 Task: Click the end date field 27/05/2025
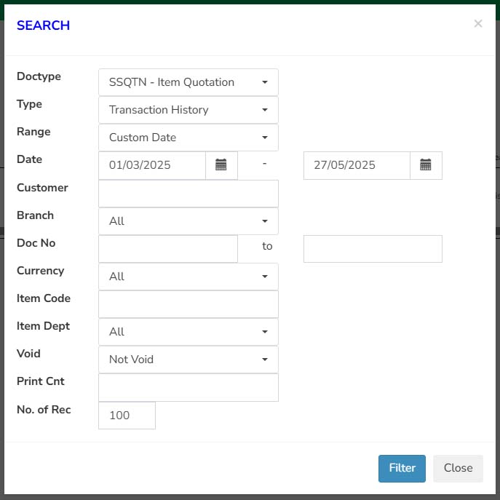tap(357, 165)
